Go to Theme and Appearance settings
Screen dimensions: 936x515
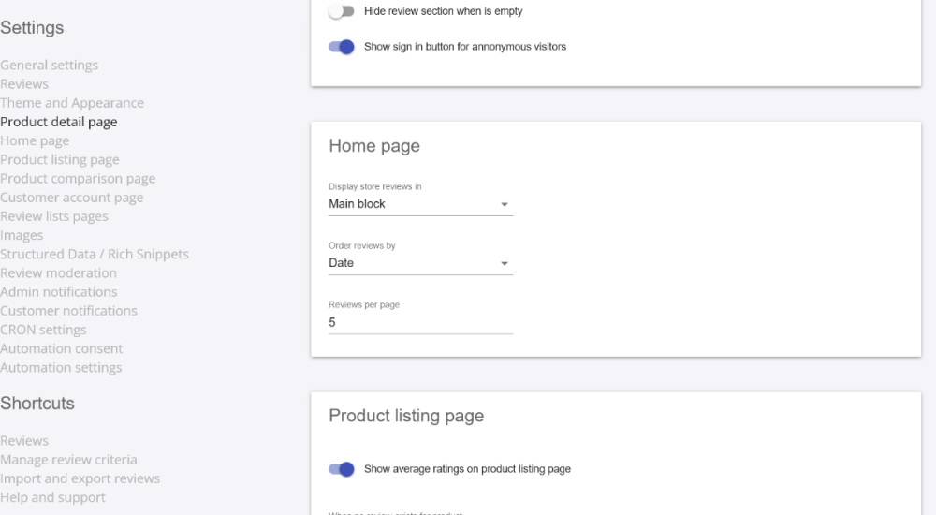coord(72,103)
